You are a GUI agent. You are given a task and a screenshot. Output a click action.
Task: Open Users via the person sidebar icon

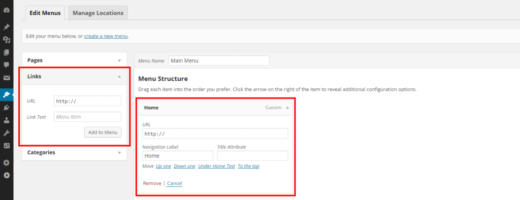7,120
